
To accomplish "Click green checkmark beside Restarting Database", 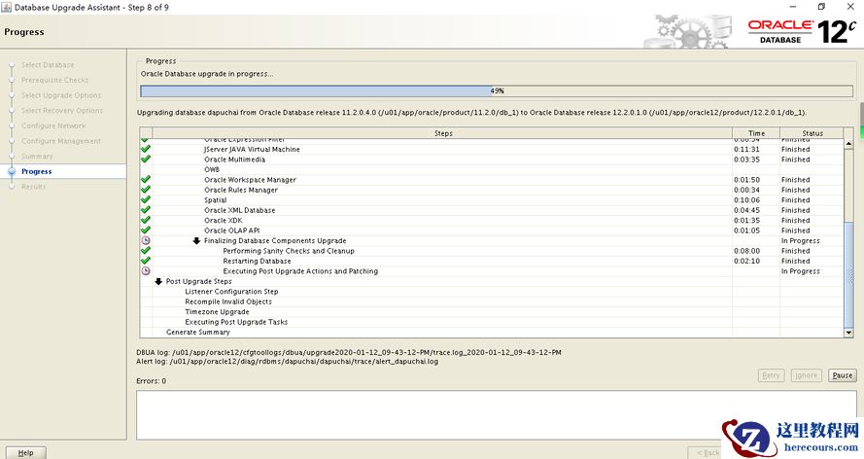I will pyautogui.click(x=146, y=261).
